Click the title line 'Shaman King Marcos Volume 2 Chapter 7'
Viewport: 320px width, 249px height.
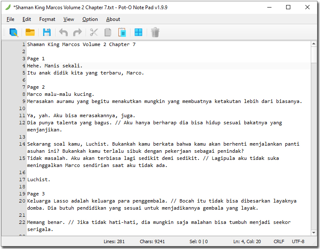pos(81,44)
